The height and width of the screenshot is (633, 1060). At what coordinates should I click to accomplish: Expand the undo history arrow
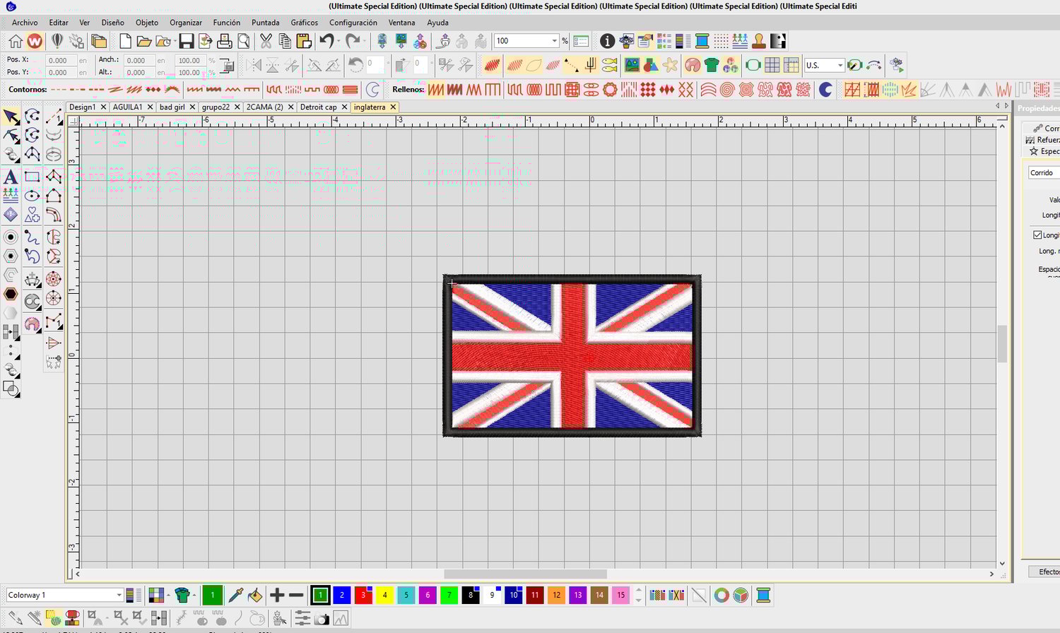coord(338,41)
